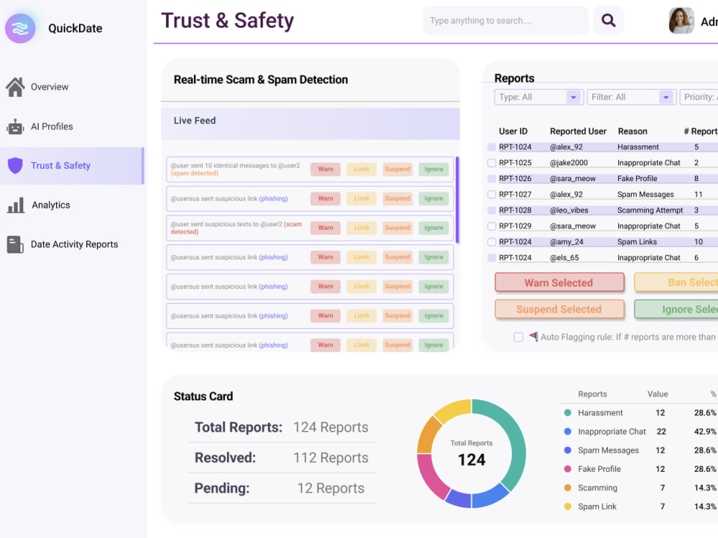The image size is (718, 538).
Task: Click 'Scamming Attempt' reason cell
Action: (x=650, y=210)
